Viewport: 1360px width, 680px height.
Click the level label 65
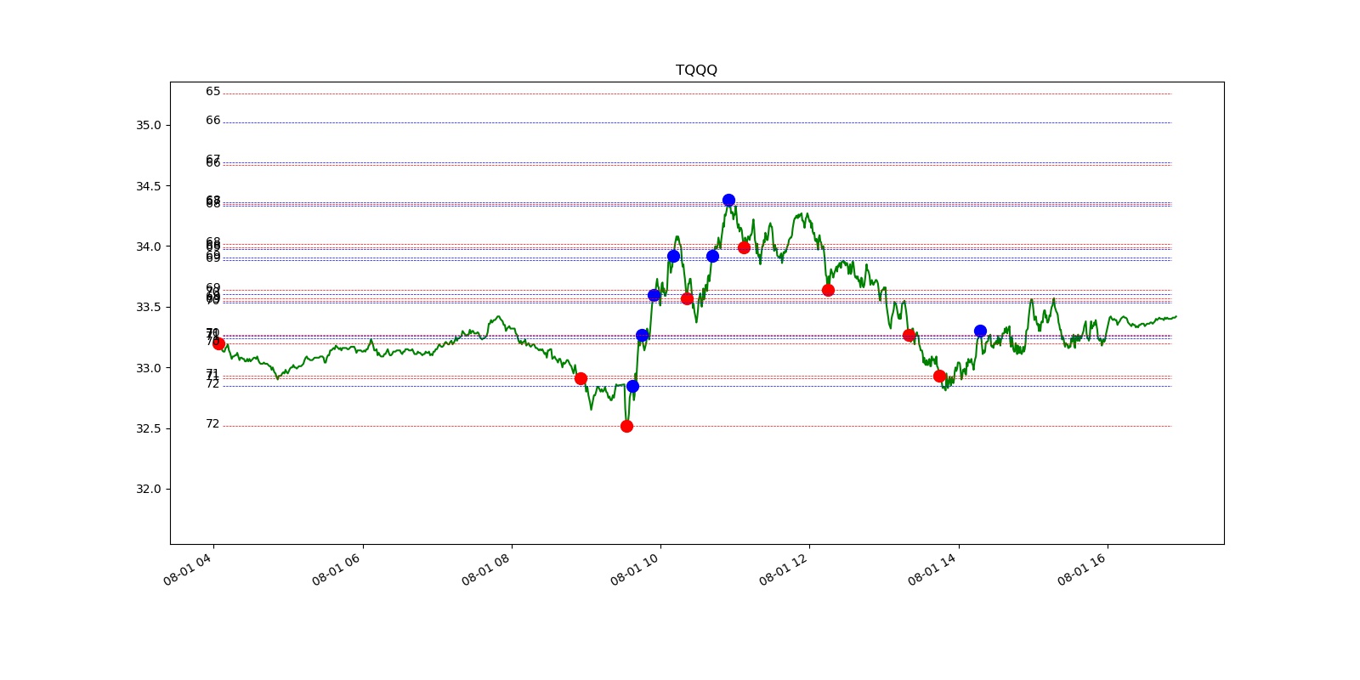coord(212,92)
